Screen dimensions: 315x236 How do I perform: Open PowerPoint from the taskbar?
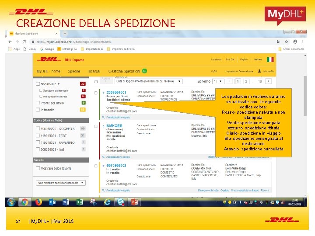pos(134,202)
